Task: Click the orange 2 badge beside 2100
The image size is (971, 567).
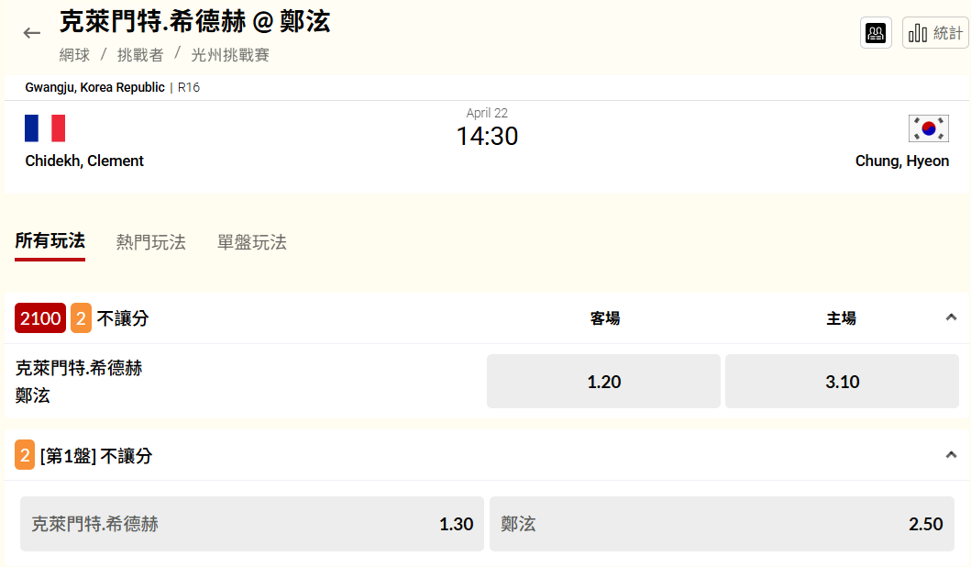Action: point(81,318)
